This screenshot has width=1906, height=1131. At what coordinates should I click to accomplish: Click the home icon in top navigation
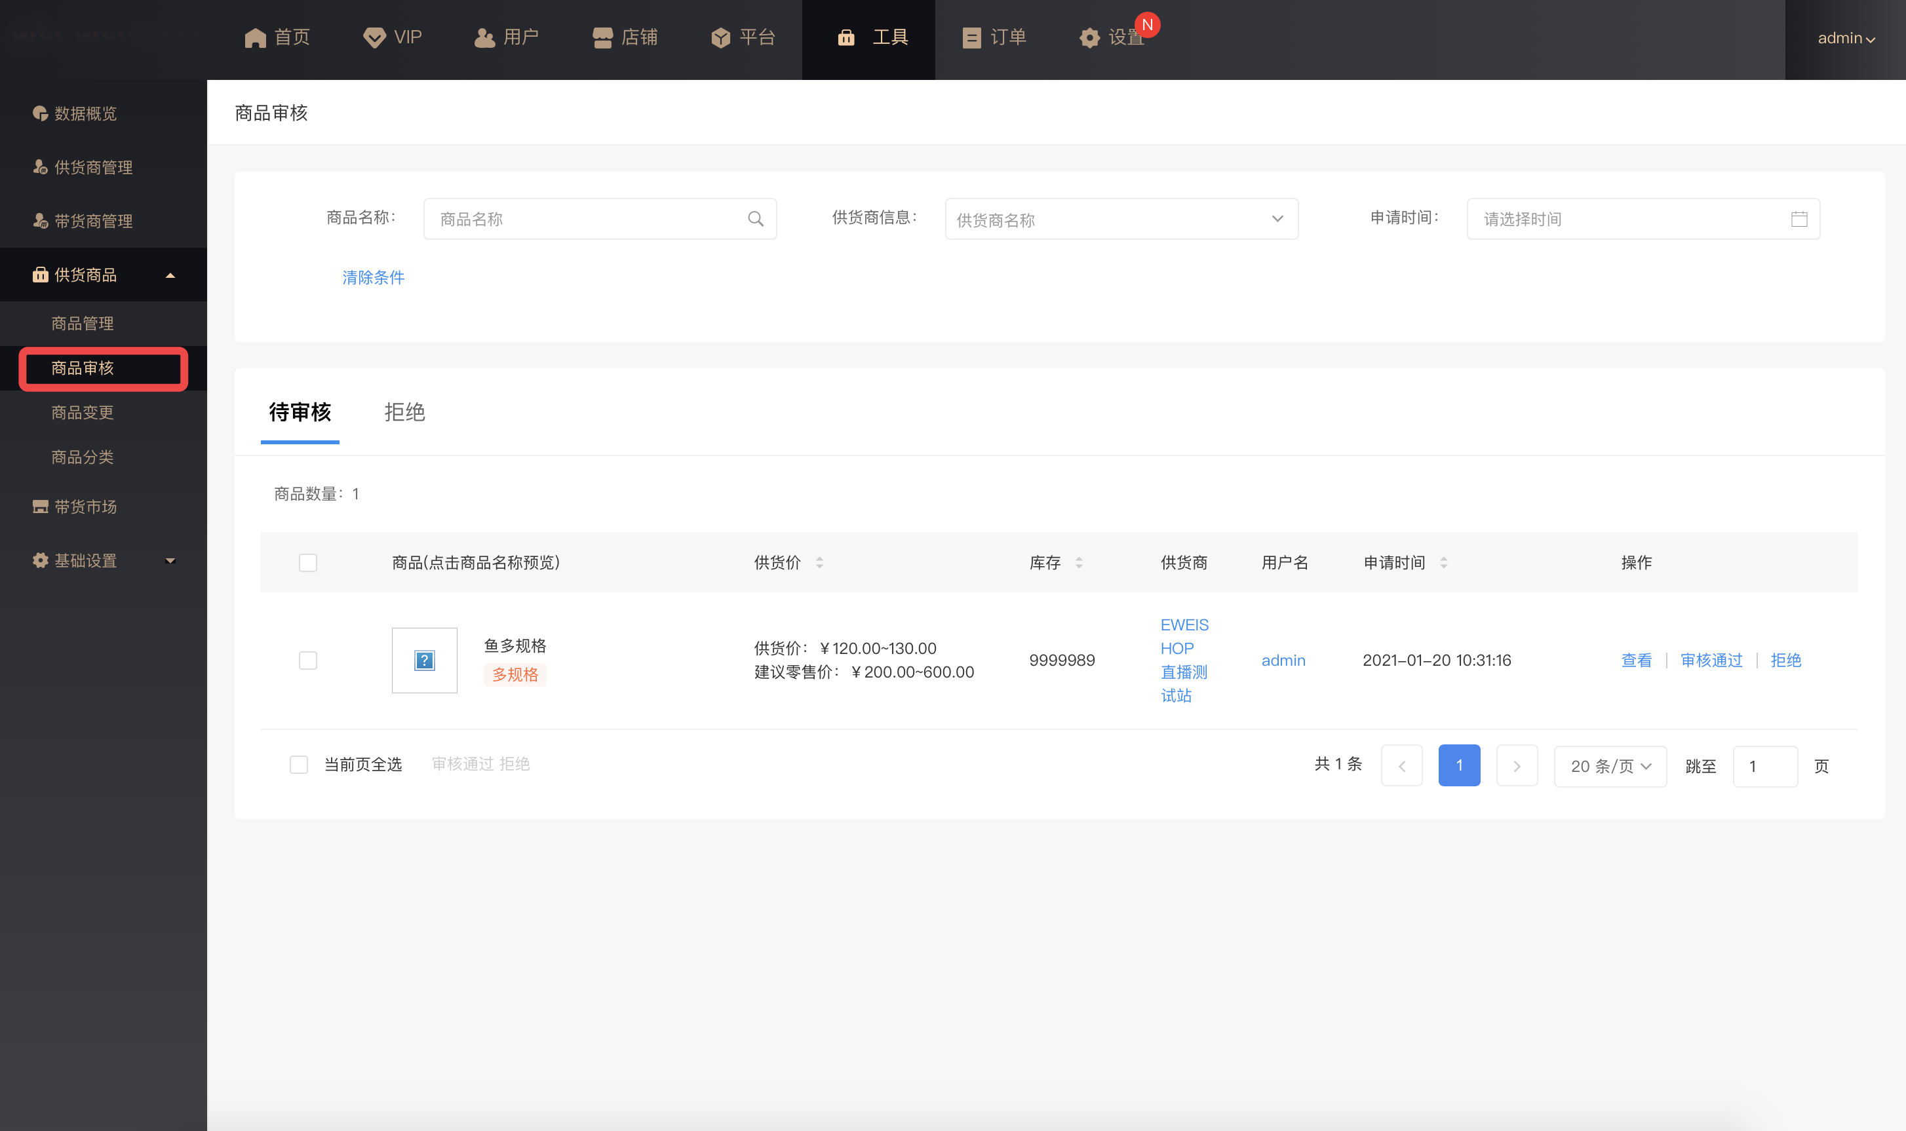click(254, 37)
